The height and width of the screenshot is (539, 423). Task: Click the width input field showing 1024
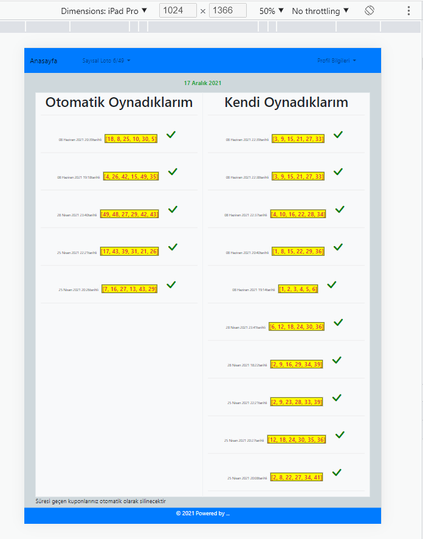(x=177, y=10)
